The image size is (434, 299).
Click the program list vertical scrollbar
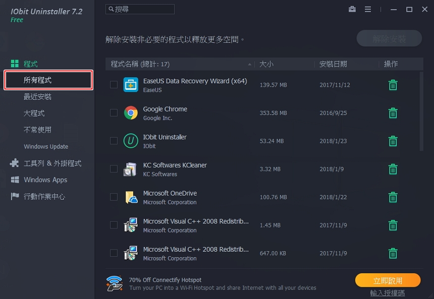[x=421, y=111]
